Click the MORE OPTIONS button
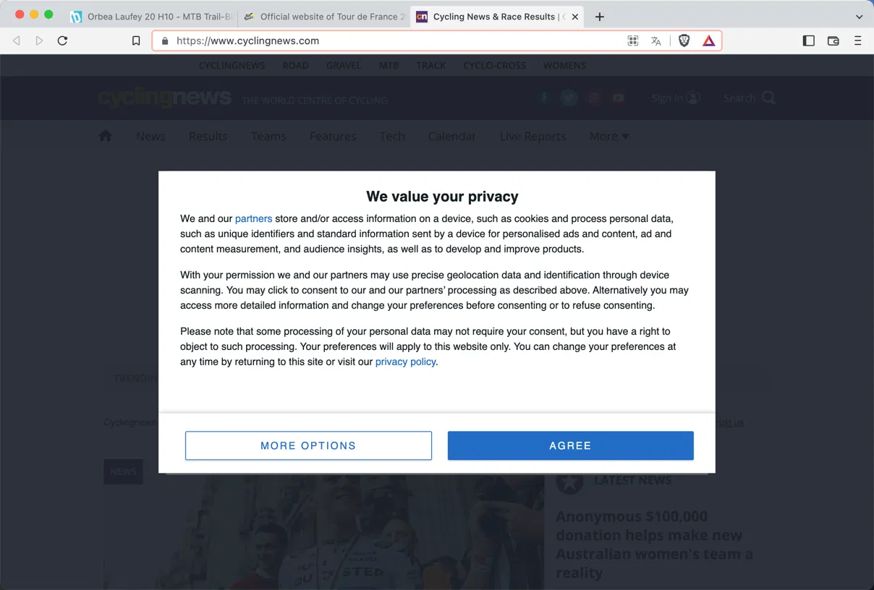The height and width of the screenshot is (590, 874). pyautogui.click(x=308, y=445)
